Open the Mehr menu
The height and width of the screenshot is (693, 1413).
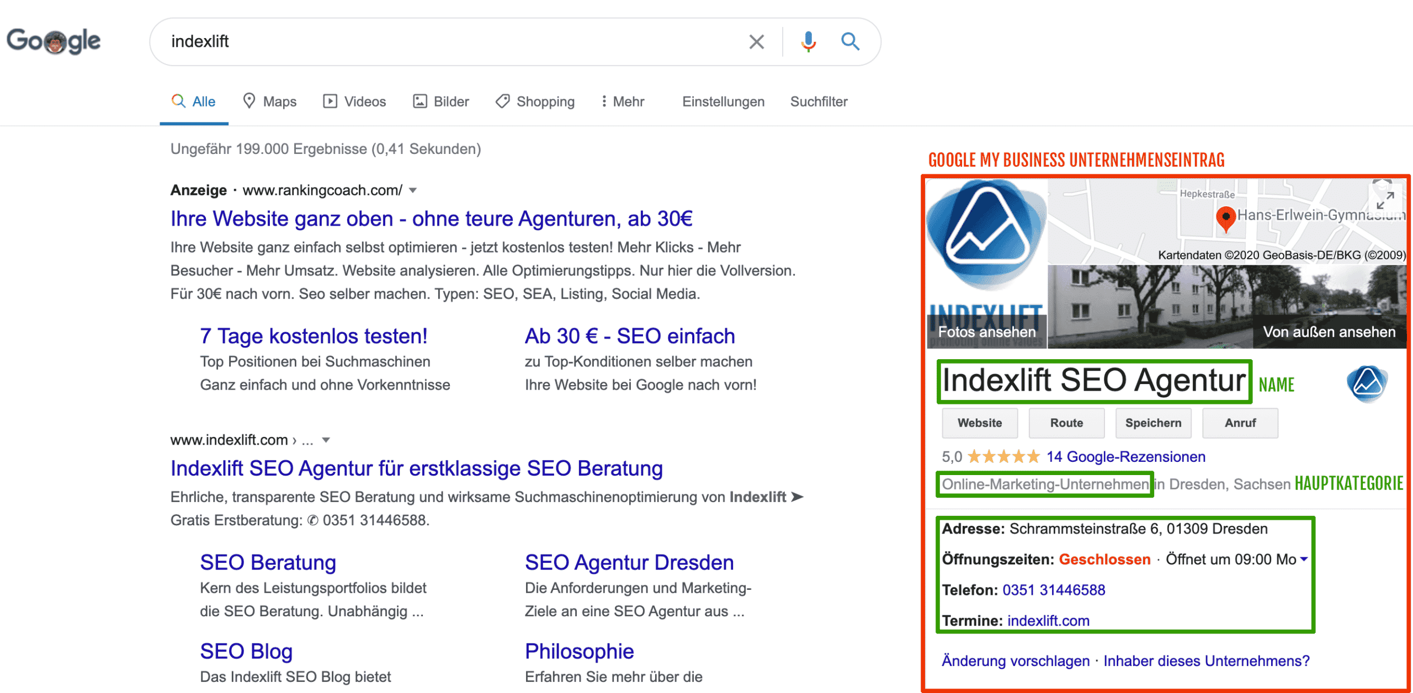[623, 102]
